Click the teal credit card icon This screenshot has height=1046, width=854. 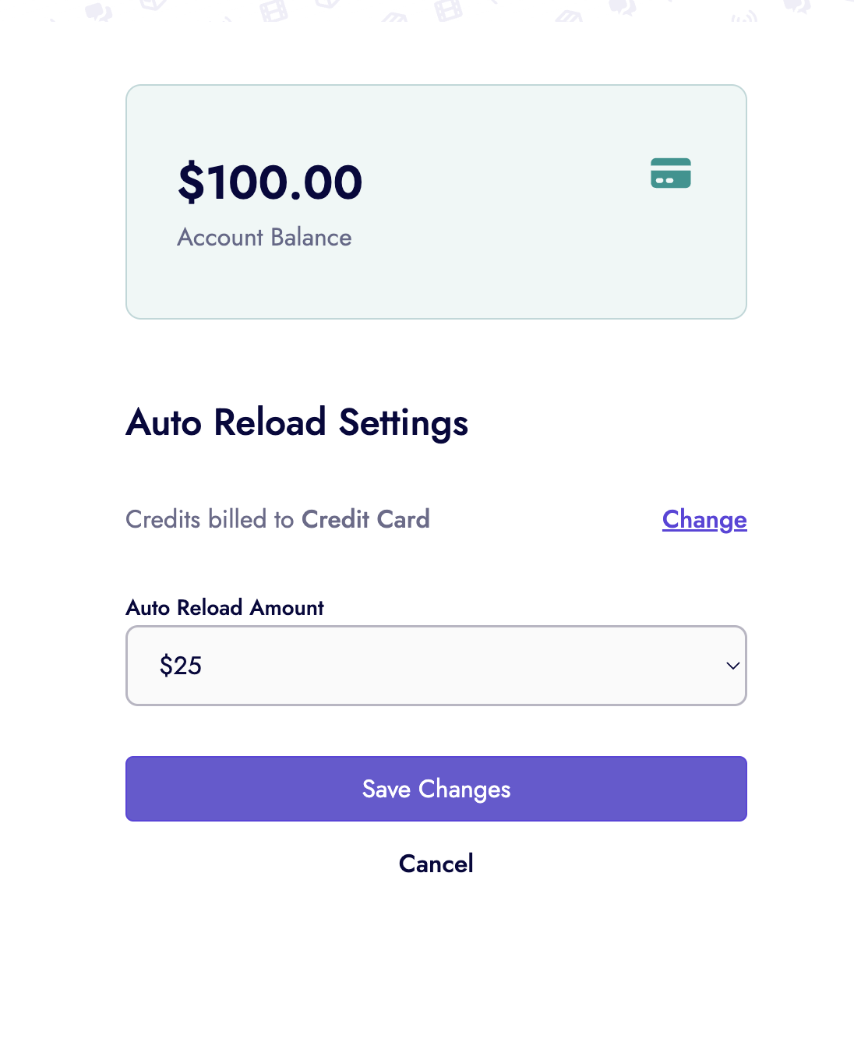670,173
